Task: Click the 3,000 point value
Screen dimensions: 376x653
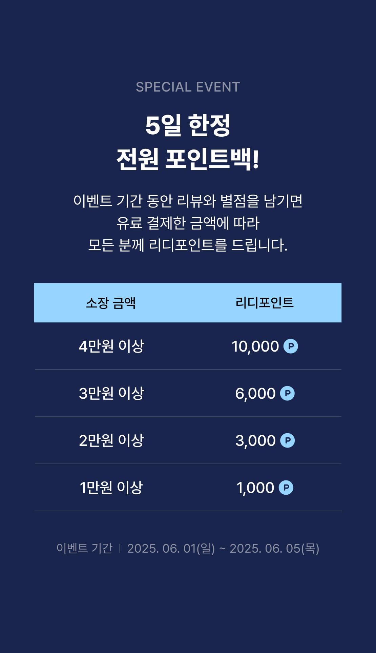Action: 255,441
